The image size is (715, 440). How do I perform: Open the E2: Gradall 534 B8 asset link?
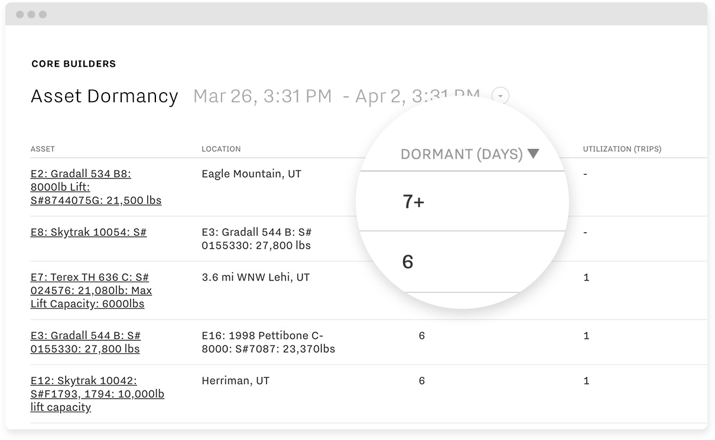(96, 187)
